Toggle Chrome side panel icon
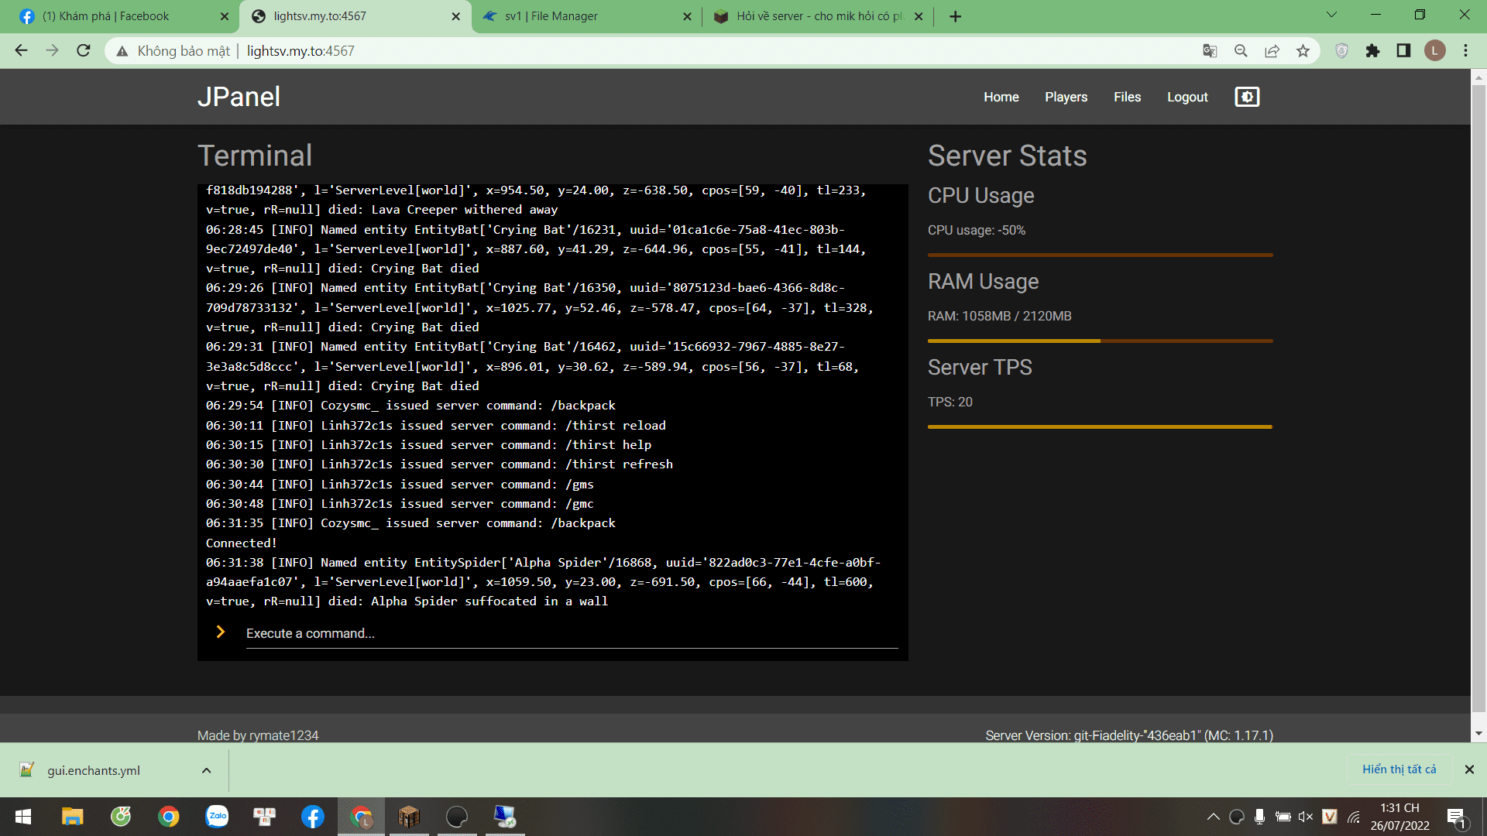The image size is (1487, 836). (1403, 51)
